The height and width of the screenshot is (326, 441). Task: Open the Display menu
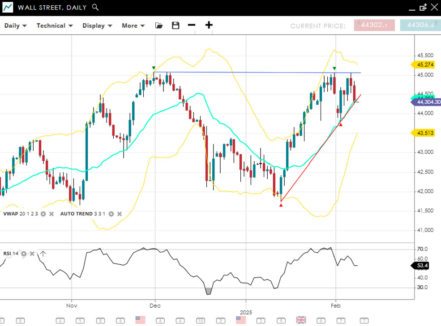tap(97, 25)
